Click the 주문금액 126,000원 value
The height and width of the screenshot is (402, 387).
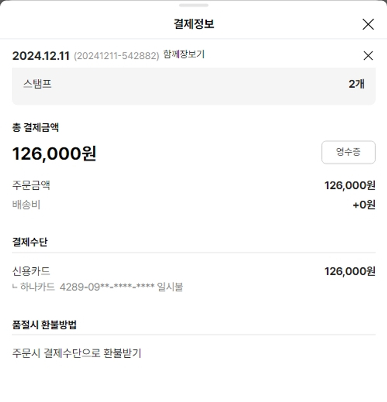click(350, 185)
